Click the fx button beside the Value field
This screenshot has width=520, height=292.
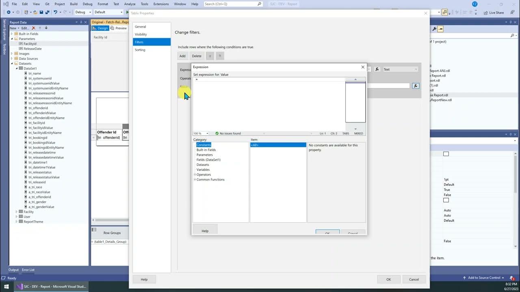click(415, 86)
